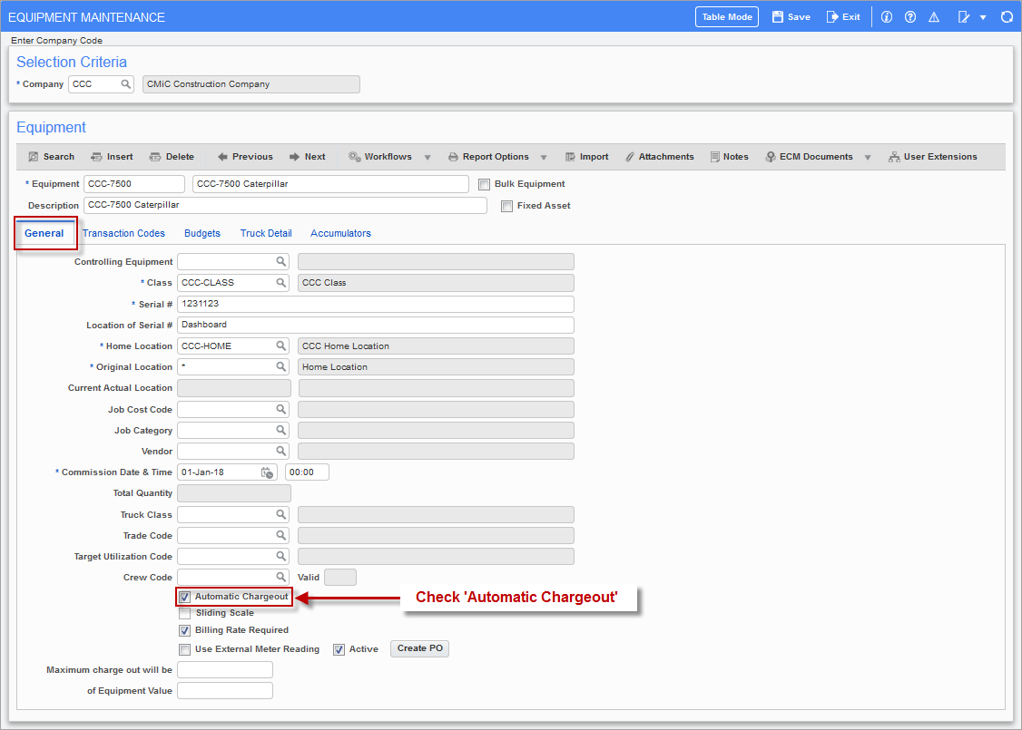
Task: Open the Target Utilization Code lookup magnifier
Action: point(281,556)
